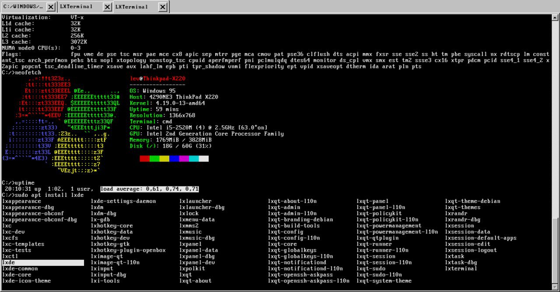The image size is (560, 292).
Task: Close the C:/WINDOWS/... tab
Action: tap(51, 7)
